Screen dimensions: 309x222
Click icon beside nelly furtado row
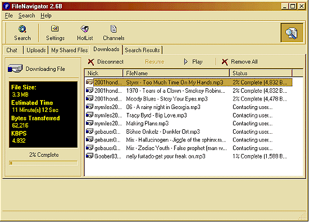(90, 156)
